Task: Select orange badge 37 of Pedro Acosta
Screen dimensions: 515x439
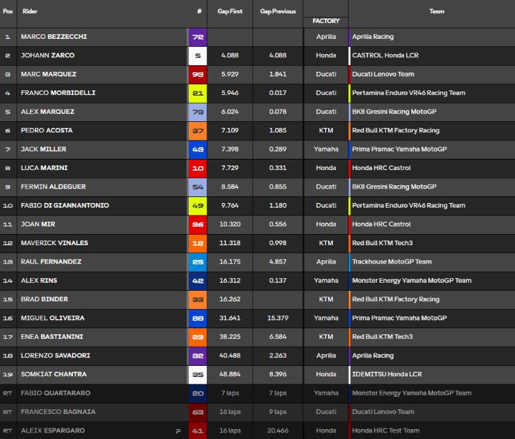Action: coord(197,131)
